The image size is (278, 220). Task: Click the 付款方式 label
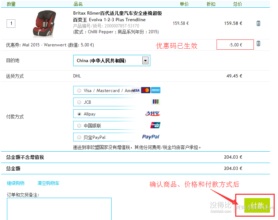[x=15, y=117]
